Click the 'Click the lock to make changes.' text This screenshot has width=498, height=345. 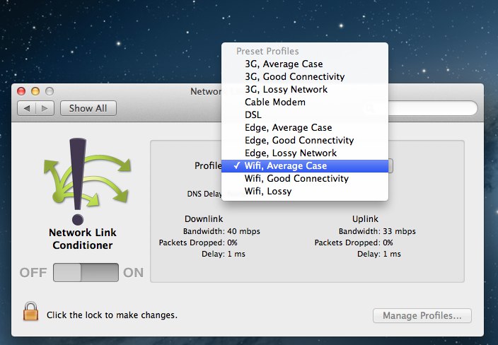[112, 315]
